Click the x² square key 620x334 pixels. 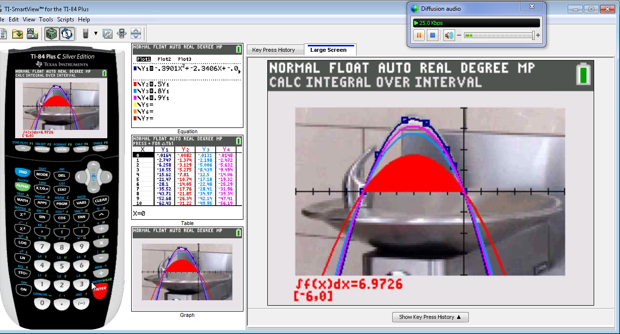point(22,228)
